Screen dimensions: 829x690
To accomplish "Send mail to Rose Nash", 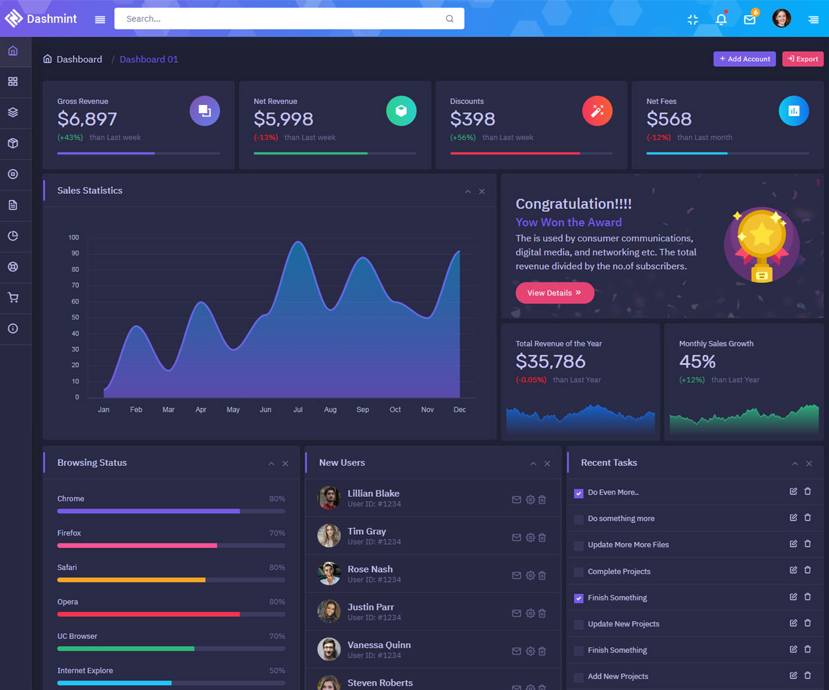I will click(x=516, y=575).
